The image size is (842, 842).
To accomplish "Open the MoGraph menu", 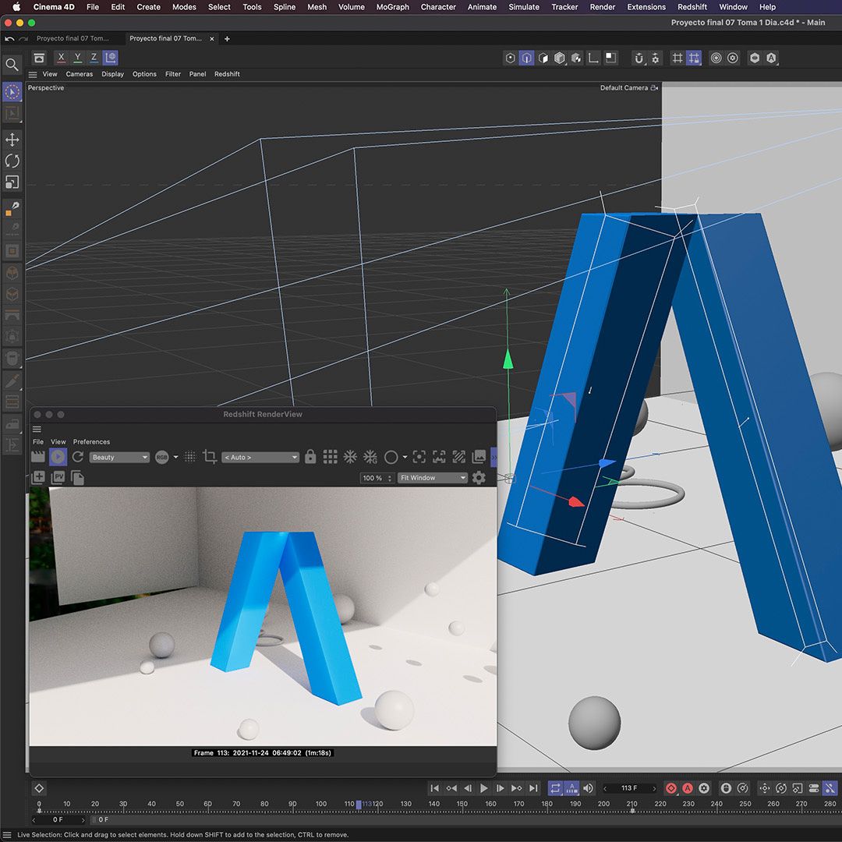I will [x=392, y=7].
